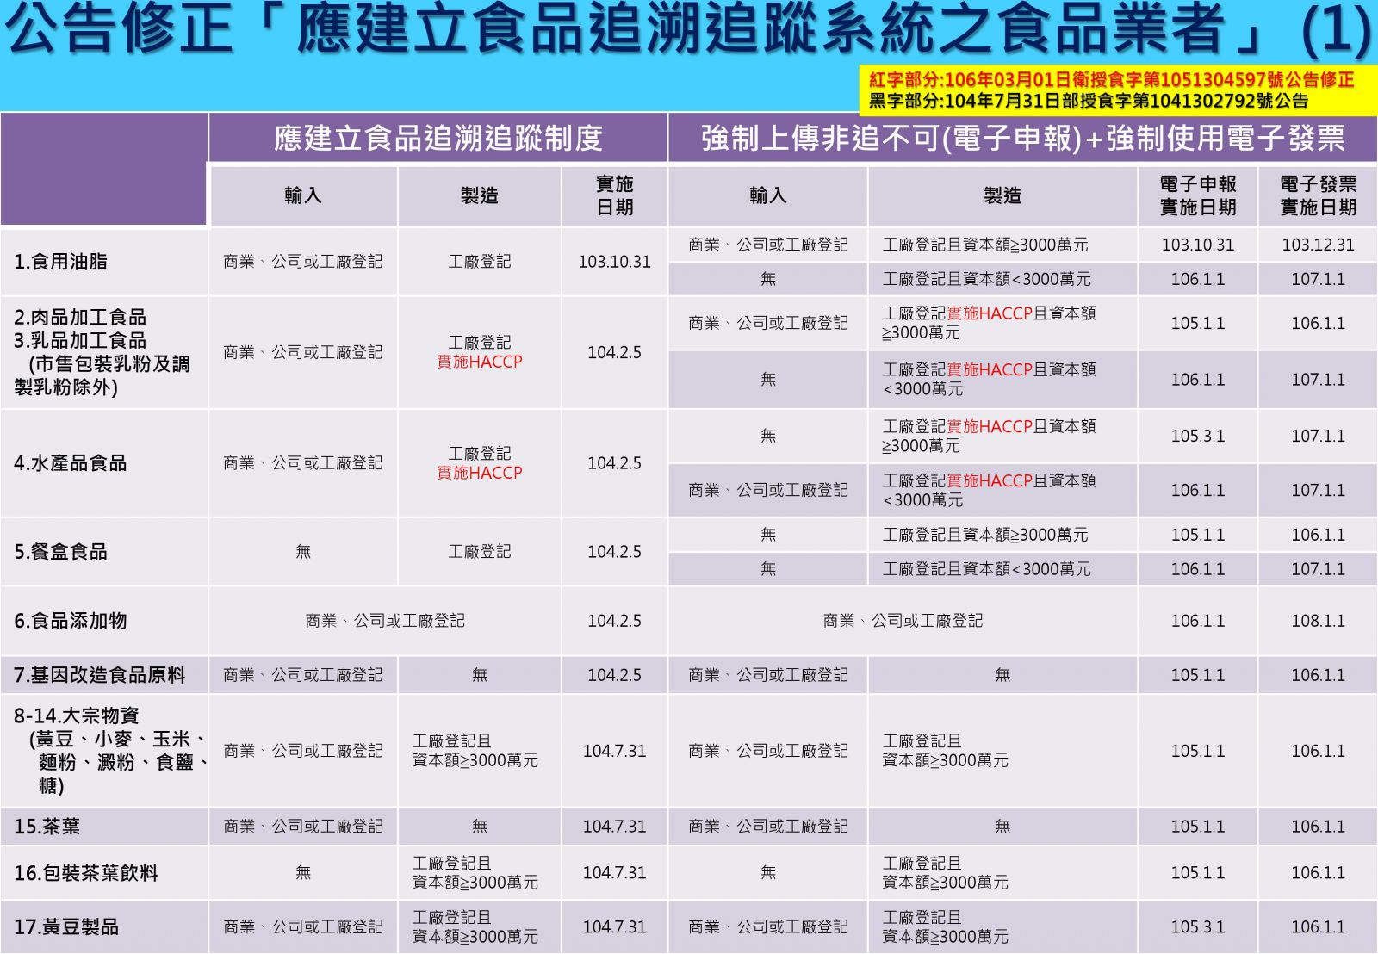Click 105.1.1 電子申報 date in 茶葉 row

(1197, 827)
